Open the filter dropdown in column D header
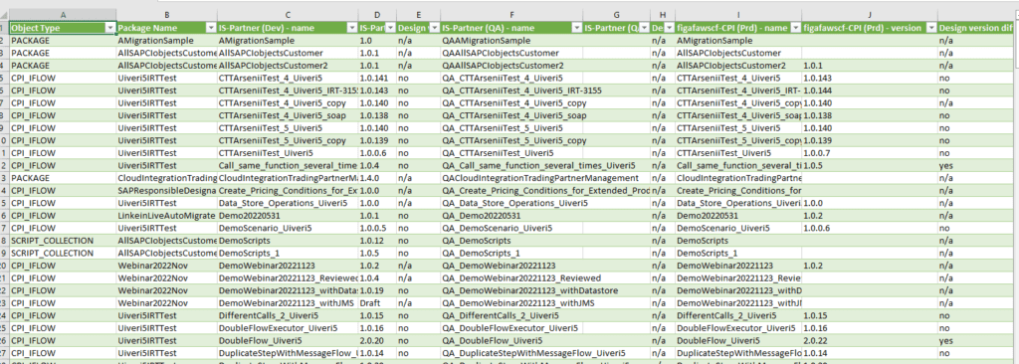 390,28
